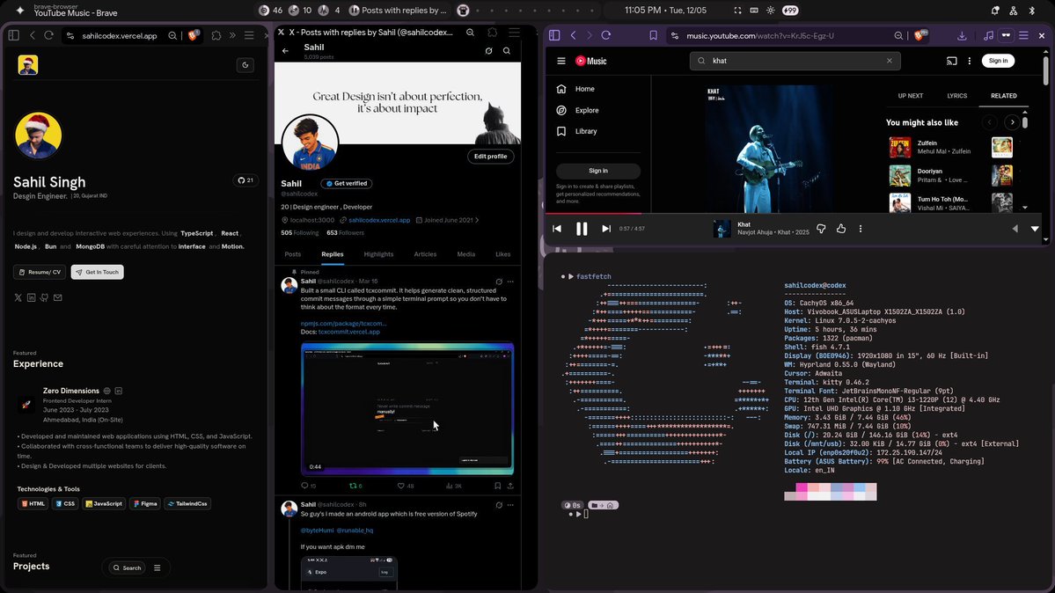Screen dimensions: 1055x593
Task: Click the Resume/ CV button
Action: (39, 272)
